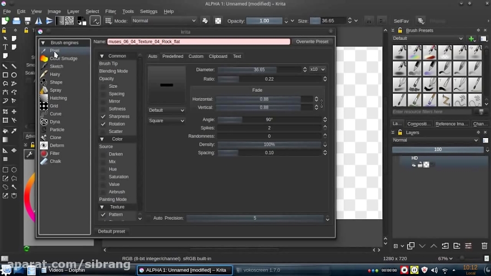Open the Layer menu
This screenshot has width=491, height=276.
click(73, 11)
